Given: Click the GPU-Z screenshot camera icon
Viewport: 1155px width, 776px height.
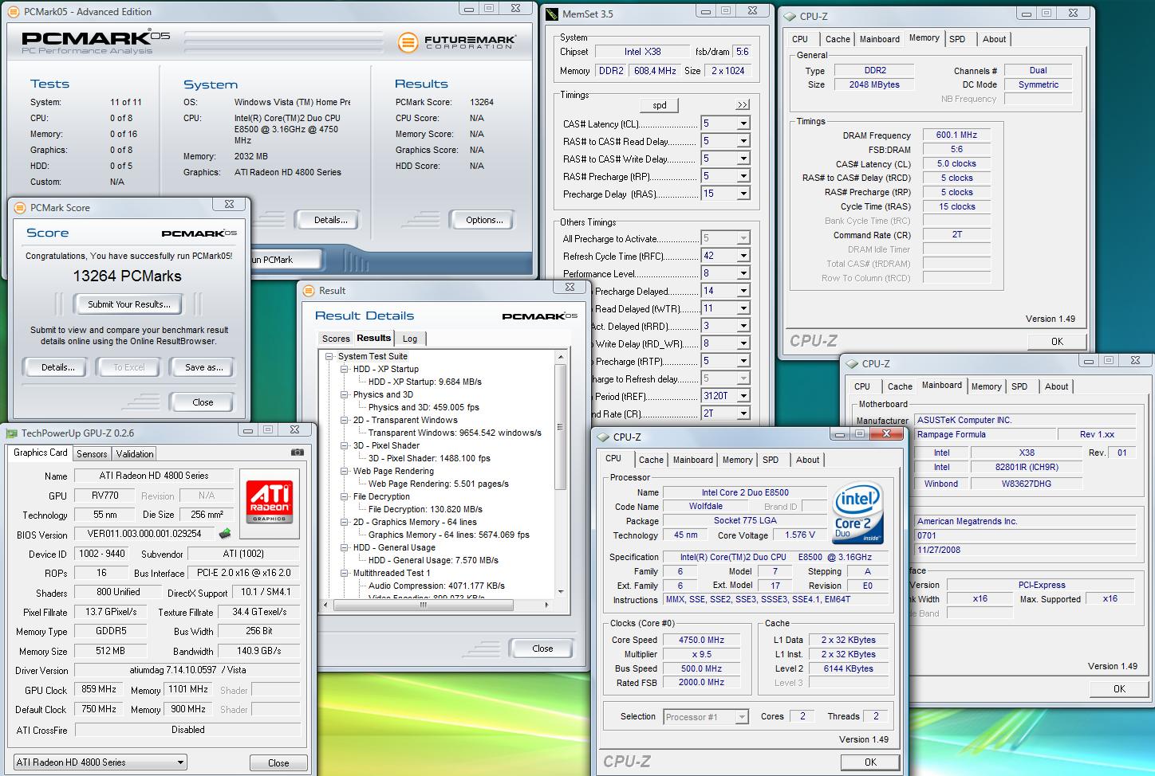Looking at the screenshot, I should [x=298, y=453].
